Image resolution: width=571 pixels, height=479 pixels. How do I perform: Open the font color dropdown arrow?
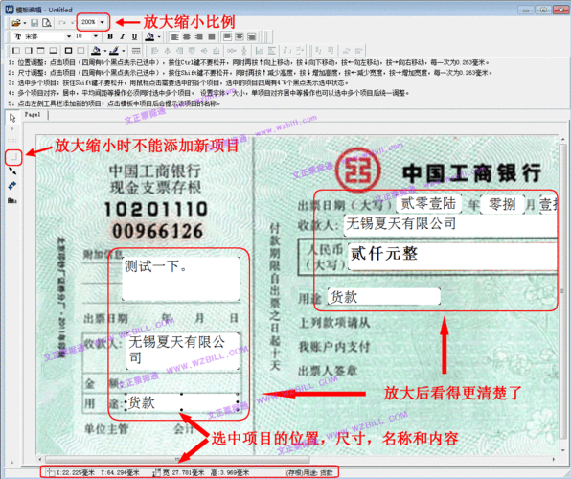(159, 36)
